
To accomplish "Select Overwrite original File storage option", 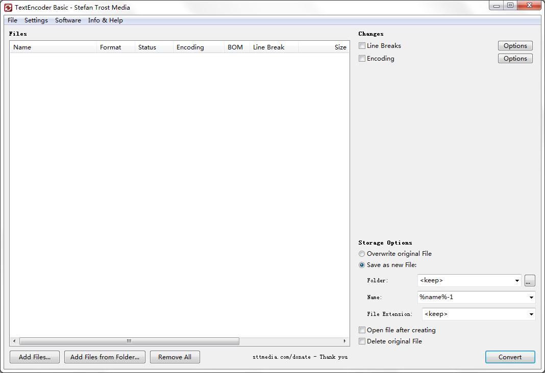I will tap(362, 254).
